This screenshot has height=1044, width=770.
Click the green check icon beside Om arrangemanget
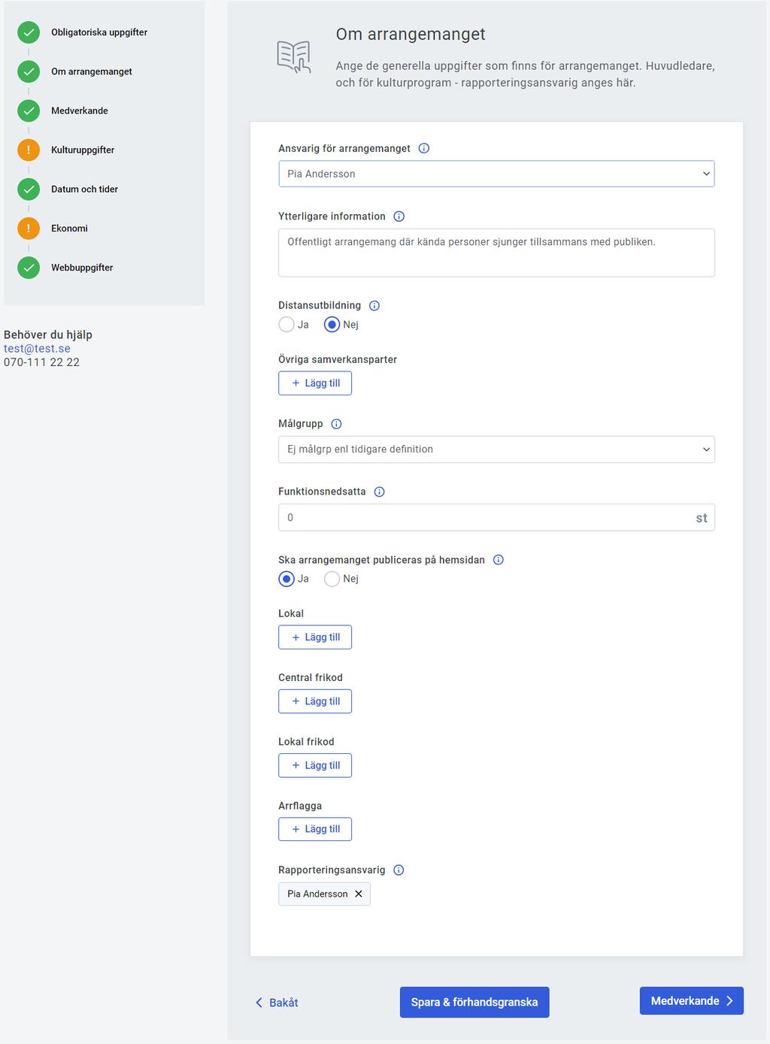coord(29,71)
